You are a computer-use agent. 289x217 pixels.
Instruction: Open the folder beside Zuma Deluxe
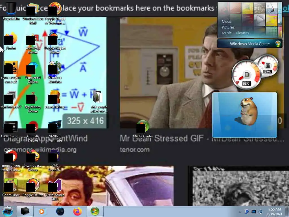[x=99, y=101]
